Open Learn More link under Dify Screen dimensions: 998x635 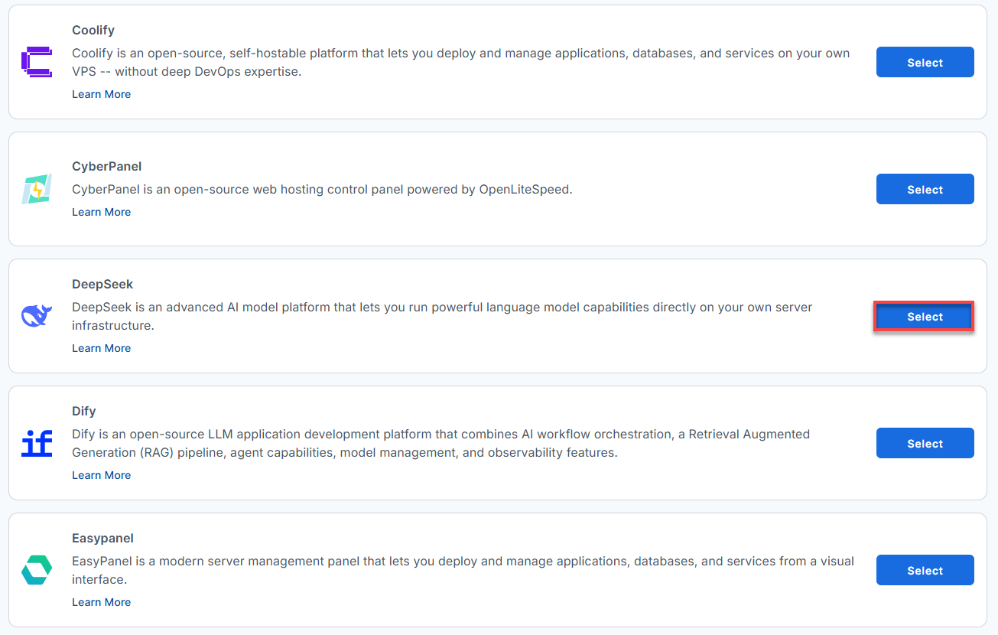tap(101, 475)
